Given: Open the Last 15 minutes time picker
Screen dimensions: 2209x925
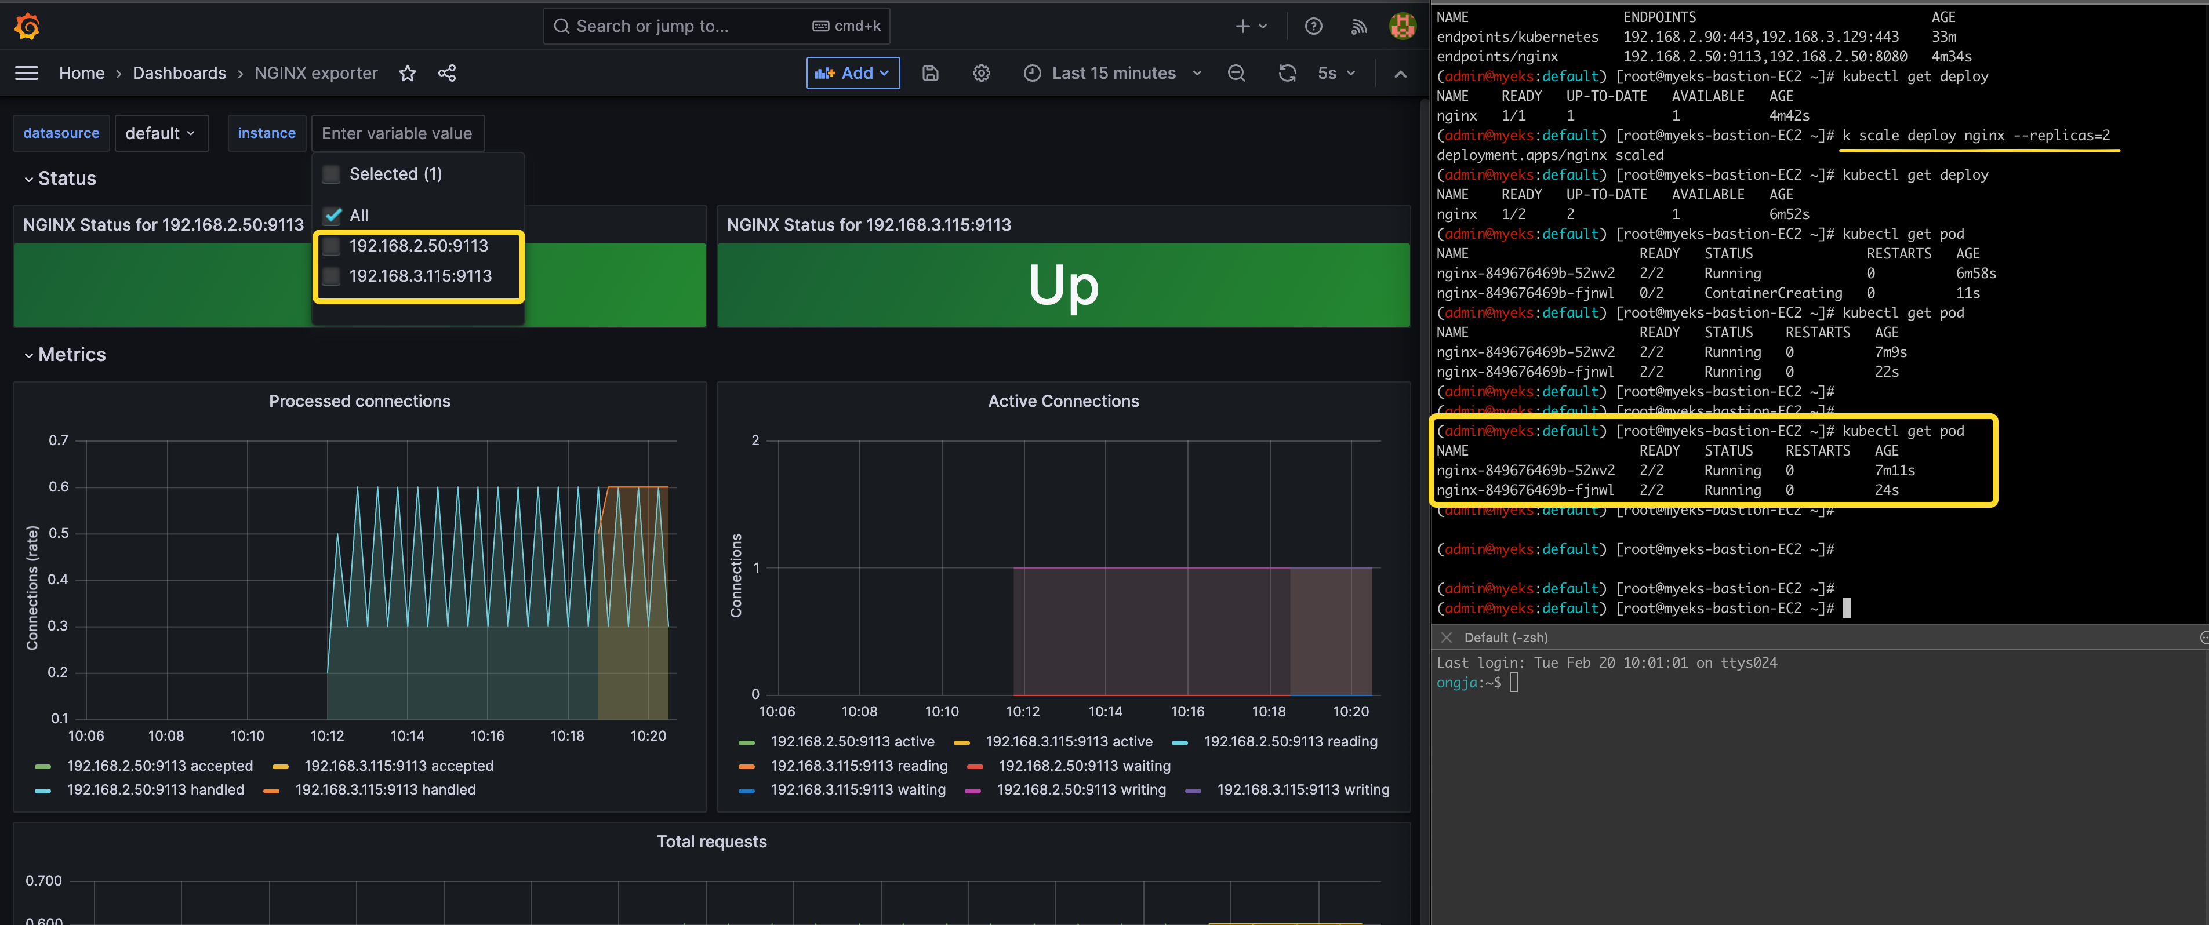Looking at the screenshot, I should [1112, 74].
